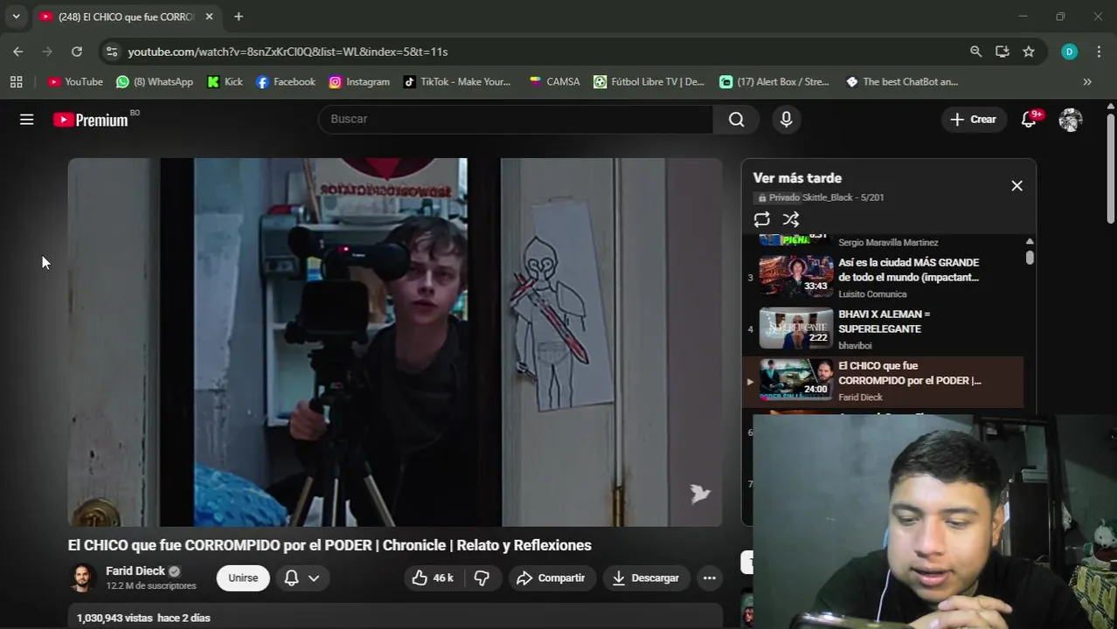View site information icon in address bar
Image resolution: width=1117 pixels, height=629 pixels.
pos(112,52)
